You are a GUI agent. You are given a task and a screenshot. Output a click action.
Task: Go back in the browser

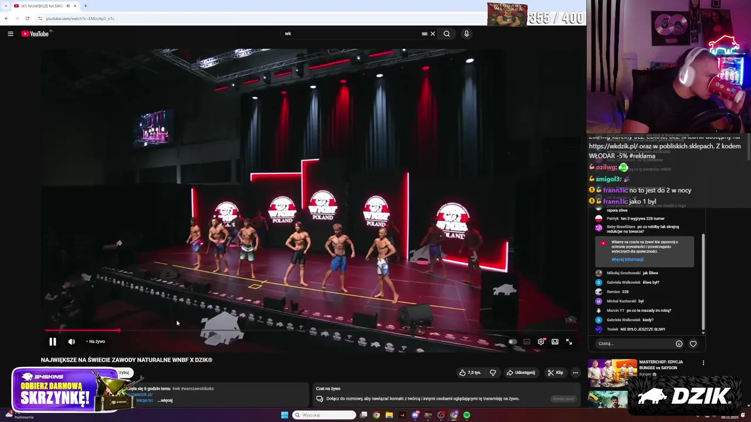(x=6, y=18)
